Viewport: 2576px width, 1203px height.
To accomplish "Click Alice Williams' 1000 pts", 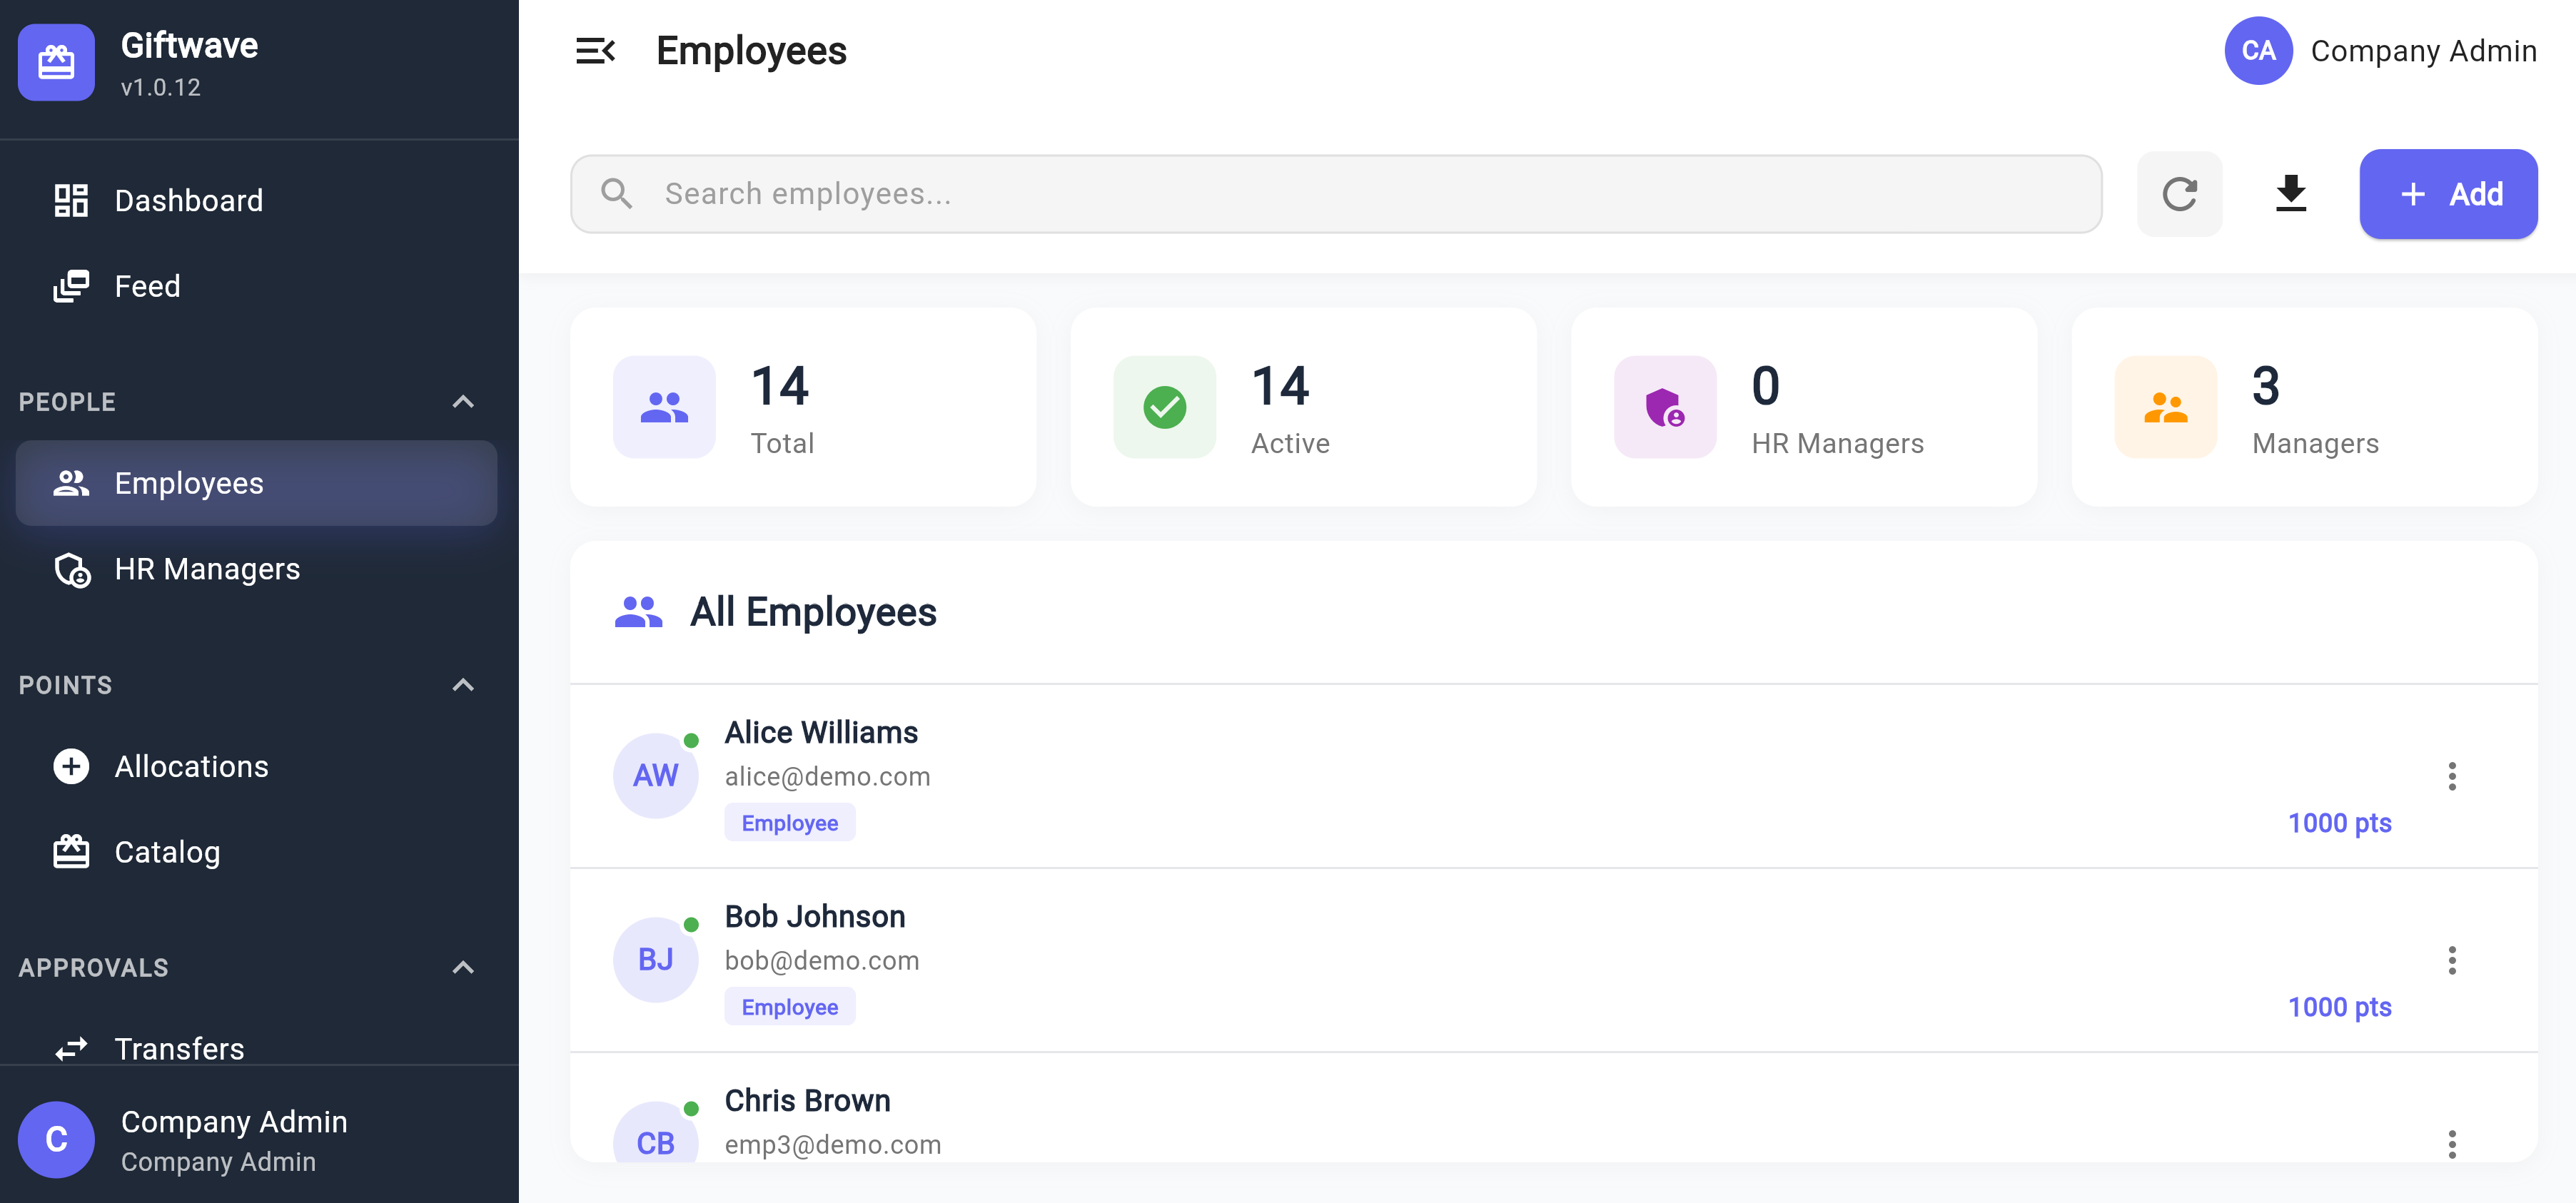I will pyautogui.click(x=2339, y=823).
